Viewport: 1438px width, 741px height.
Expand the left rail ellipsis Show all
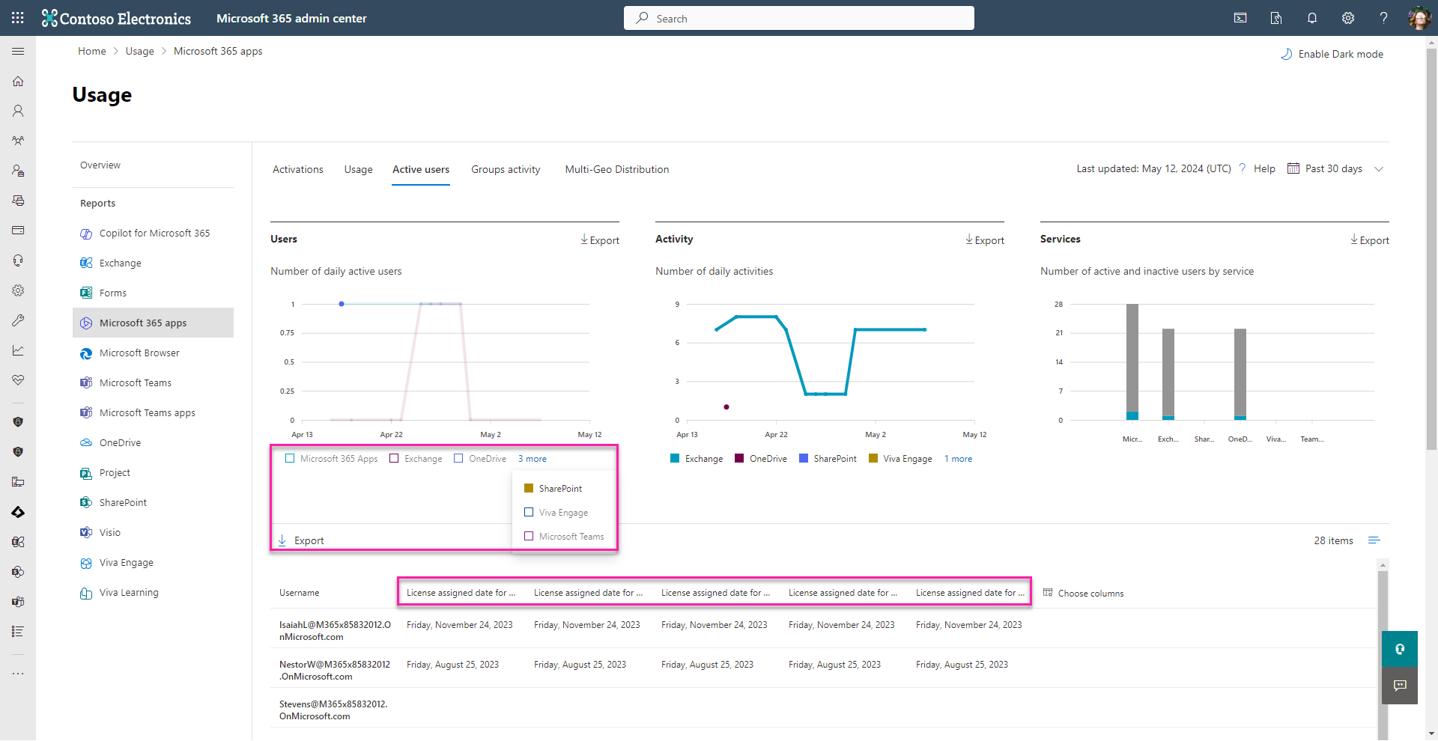(18, 674)
